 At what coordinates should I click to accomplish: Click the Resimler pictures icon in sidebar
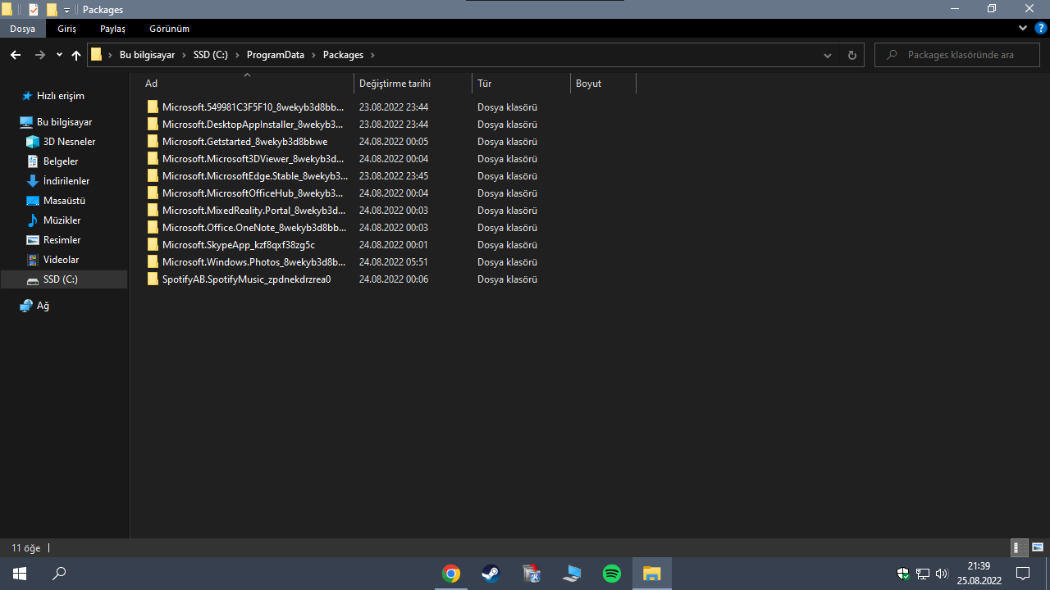tap(33, 240)
